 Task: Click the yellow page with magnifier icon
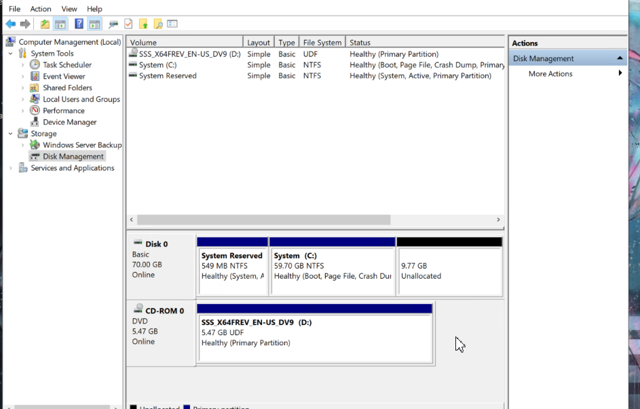(158, 24)
